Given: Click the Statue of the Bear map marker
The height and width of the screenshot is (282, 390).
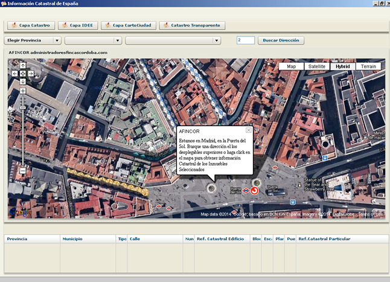Looking at the screenshot, I should click(299, 185).
